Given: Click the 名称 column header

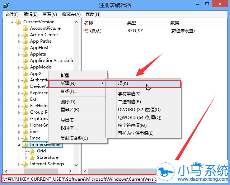Looking at the screenshot, I should tap(103, 23).
